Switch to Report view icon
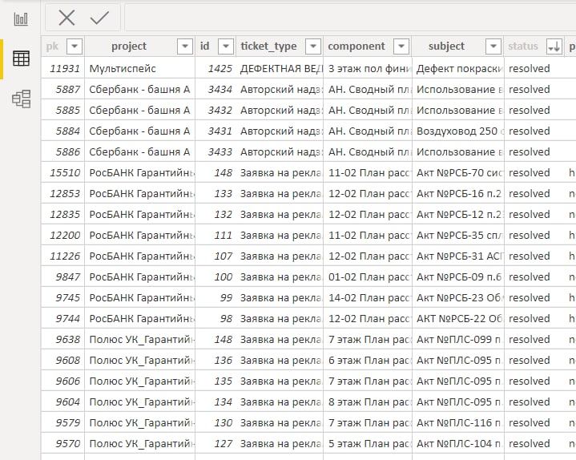This screenshot has height=460, width=576. pyautogui.click(x=21, y=18)
